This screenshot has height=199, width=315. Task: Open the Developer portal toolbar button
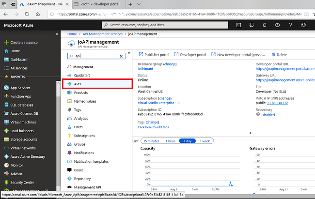point(190,55)
